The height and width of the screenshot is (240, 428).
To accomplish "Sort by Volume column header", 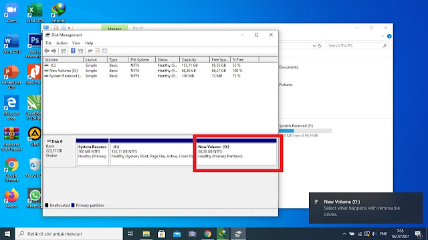I will click(x=63, y=59).
